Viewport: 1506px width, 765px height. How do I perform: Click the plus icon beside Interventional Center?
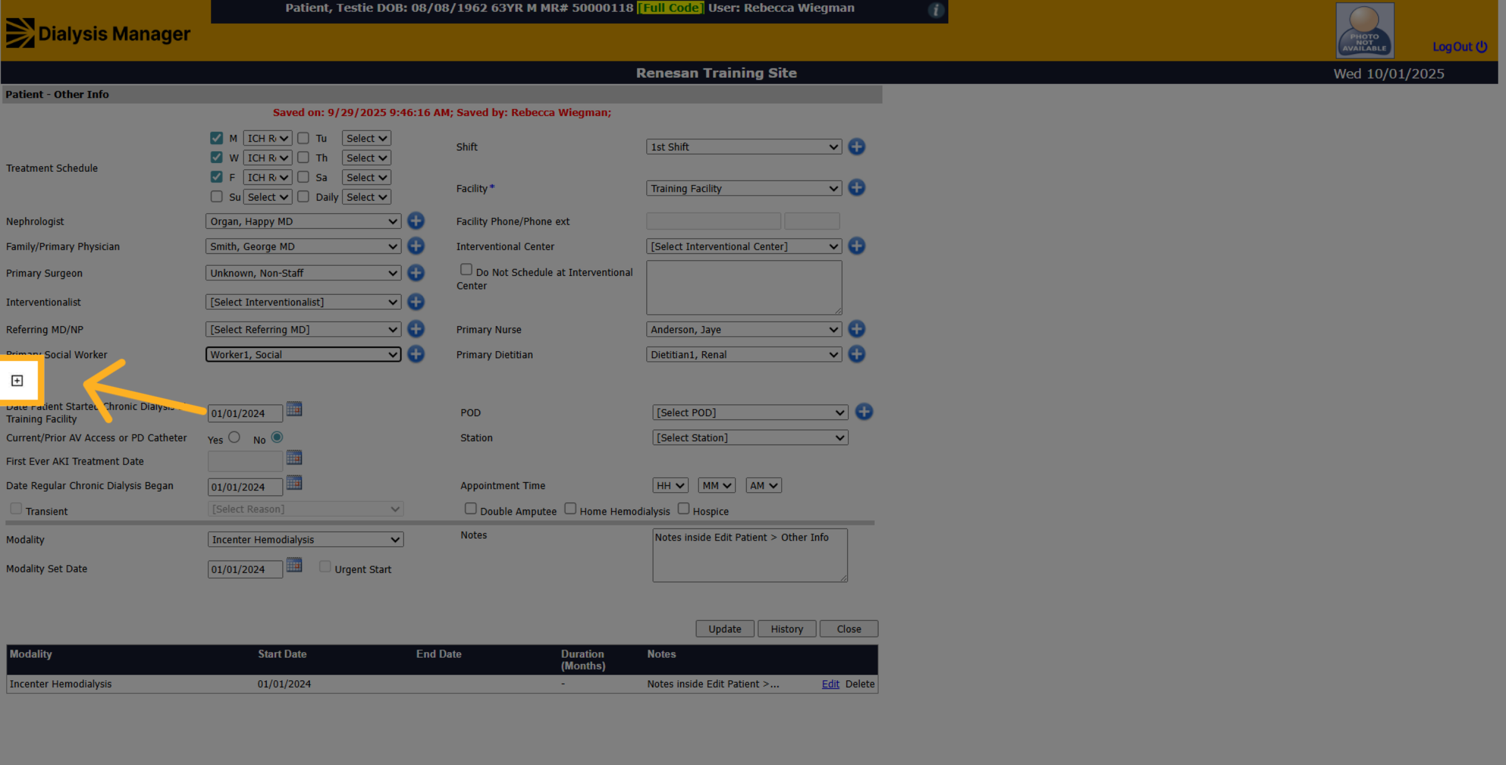[857, 246]
